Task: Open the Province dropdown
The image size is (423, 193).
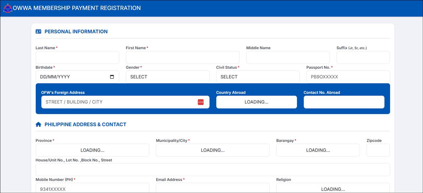Action: (x=93, y=150)
